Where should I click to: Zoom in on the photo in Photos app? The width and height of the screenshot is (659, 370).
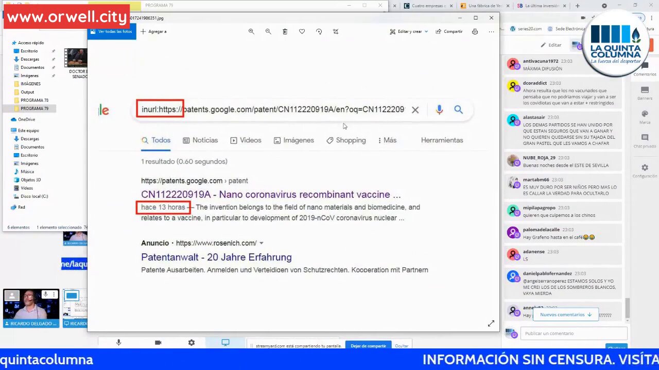point(251,31)
